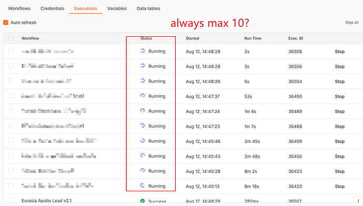The height and width of the screenshot is (206, 363).
Task: Click start time Aug 12, 14:45:43
Action: coord(203,156)
